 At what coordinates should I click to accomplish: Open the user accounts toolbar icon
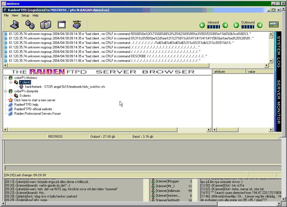click(x=30, y=25)
